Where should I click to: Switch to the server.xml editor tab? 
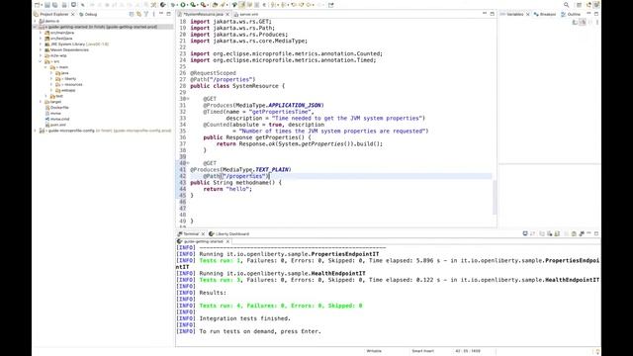click(x=246, y=14)
